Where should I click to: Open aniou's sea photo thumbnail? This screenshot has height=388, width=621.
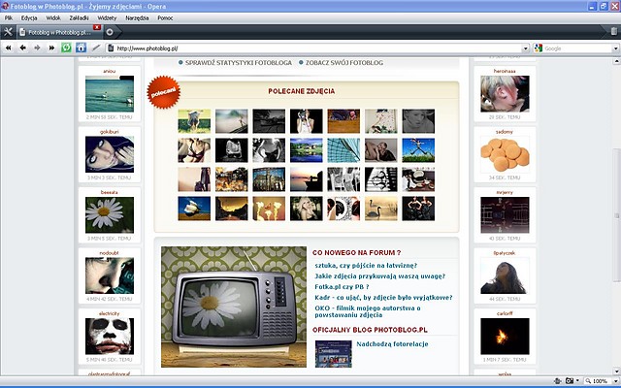point(110,94)
